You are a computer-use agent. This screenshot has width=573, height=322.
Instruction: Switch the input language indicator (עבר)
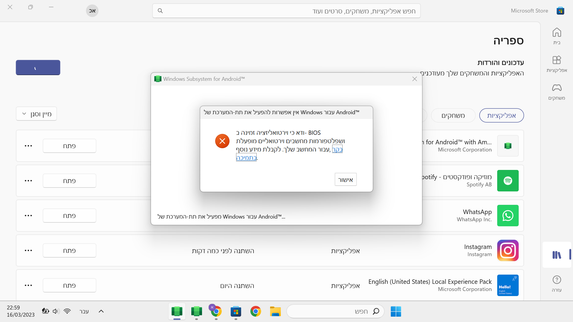coord(84,311)
